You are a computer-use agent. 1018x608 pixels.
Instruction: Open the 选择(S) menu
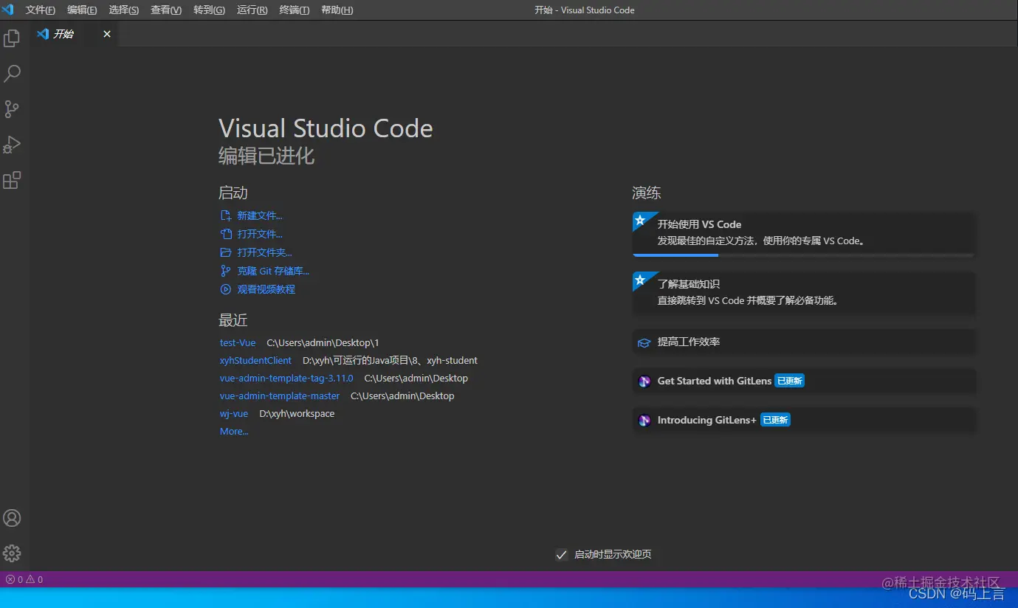[x=124, y=10]
